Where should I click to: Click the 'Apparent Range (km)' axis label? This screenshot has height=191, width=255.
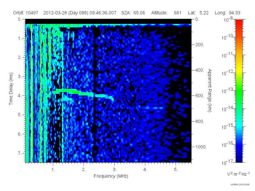pyautogui.click(x=210, y=90)
